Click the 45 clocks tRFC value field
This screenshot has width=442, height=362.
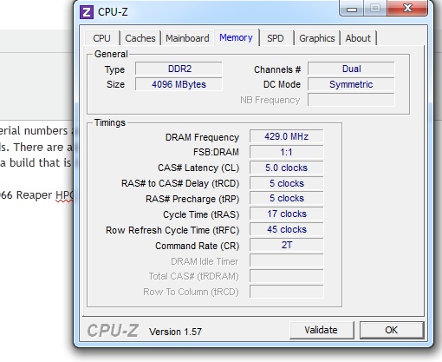click(287, 229)
